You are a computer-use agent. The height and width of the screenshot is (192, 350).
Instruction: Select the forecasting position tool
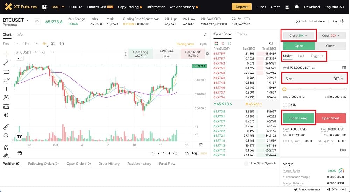(x=6, y=106)
